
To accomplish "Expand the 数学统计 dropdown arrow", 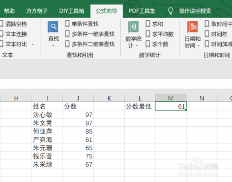I will click(137, 45).
